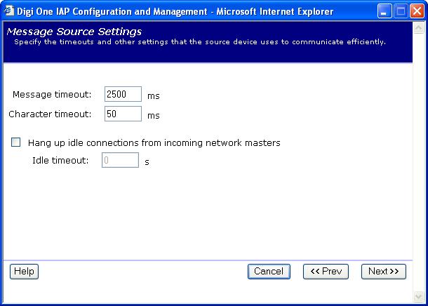Enable hang up idle connections checkbox

click(16, 142)
